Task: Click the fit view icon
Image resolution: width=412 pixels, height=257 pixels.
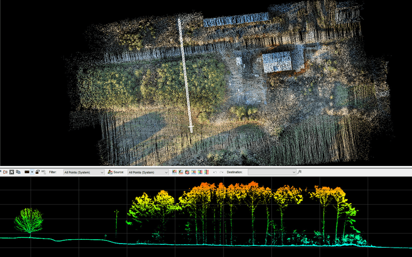Action: 12,172
